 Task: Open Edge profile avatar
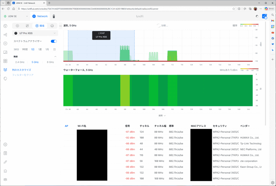pos(255,9)
